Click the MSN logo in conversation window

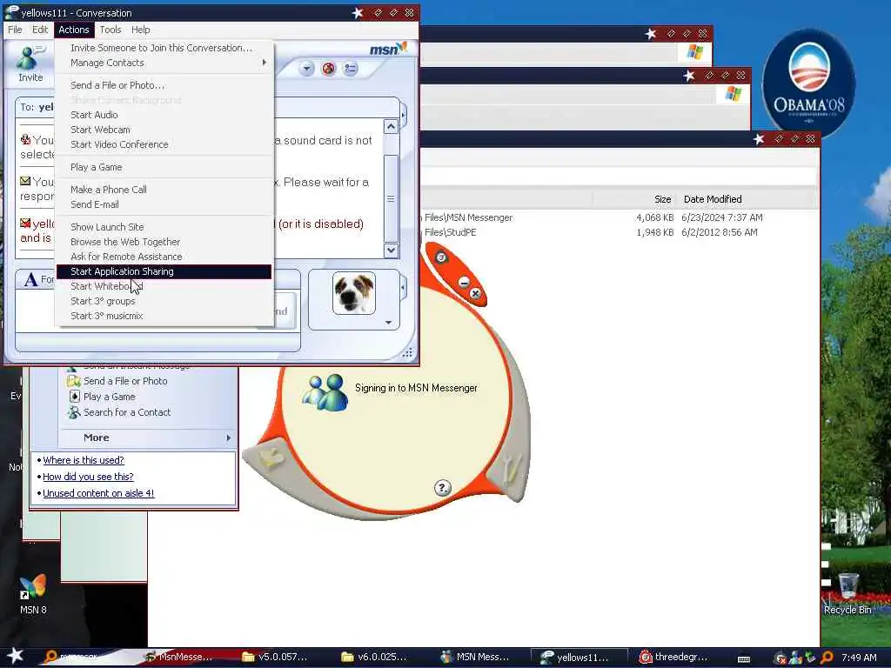tap(389, 50)
